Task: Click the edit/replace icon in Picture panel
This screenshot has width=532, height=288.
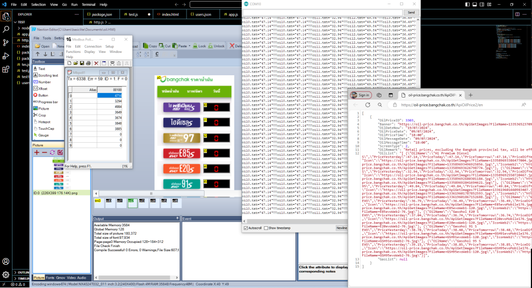Action: (x=60, y=153)
